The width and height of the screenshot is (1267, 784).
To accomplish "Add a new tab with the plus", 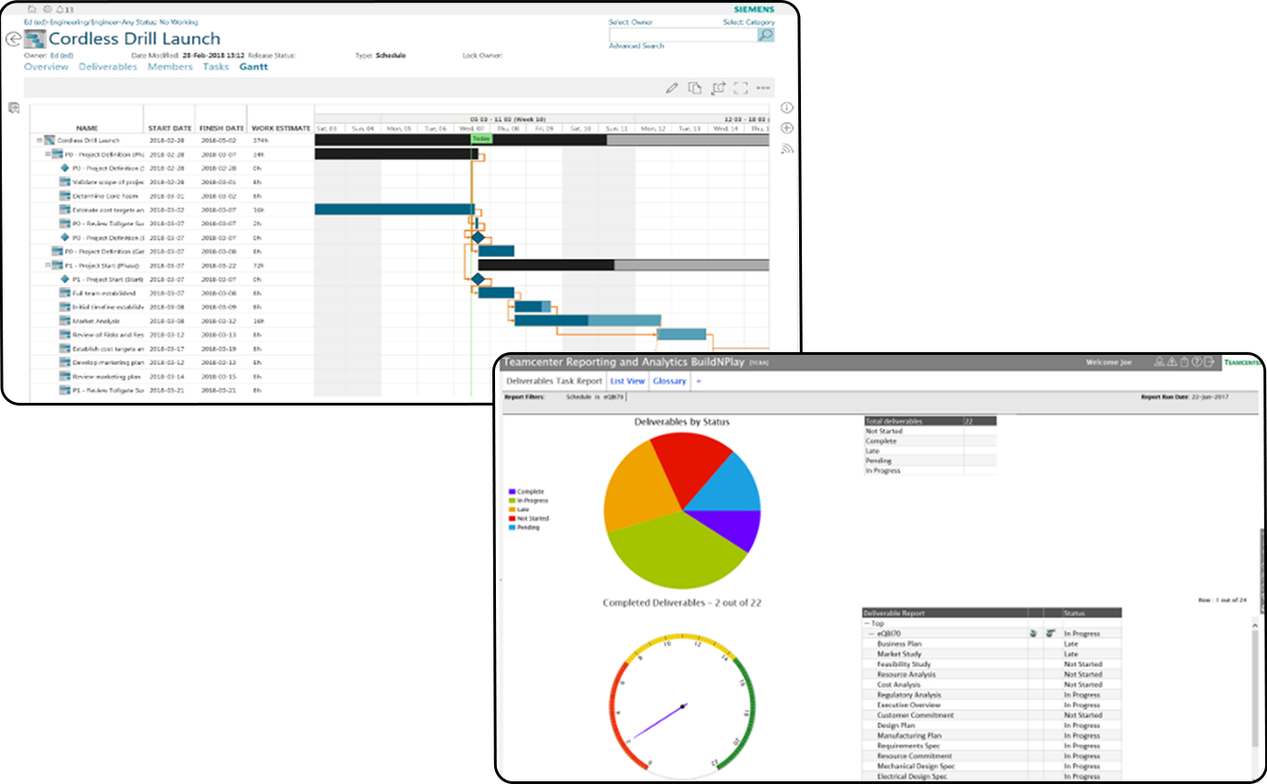I will (698, 381).
